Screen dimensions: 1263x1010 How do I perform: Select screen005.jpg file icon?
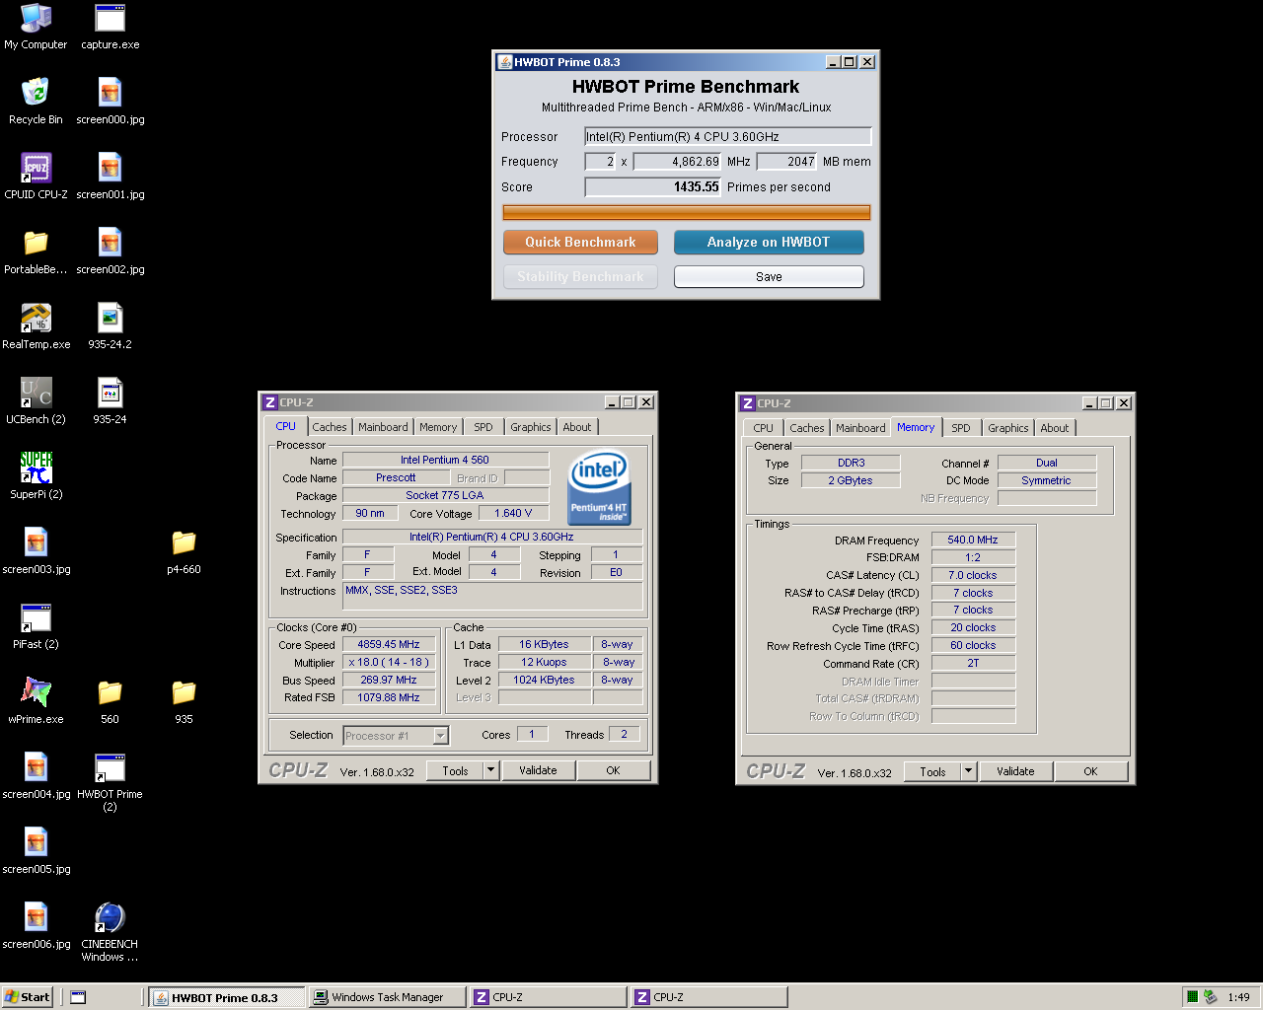click(x=36, y=851)
